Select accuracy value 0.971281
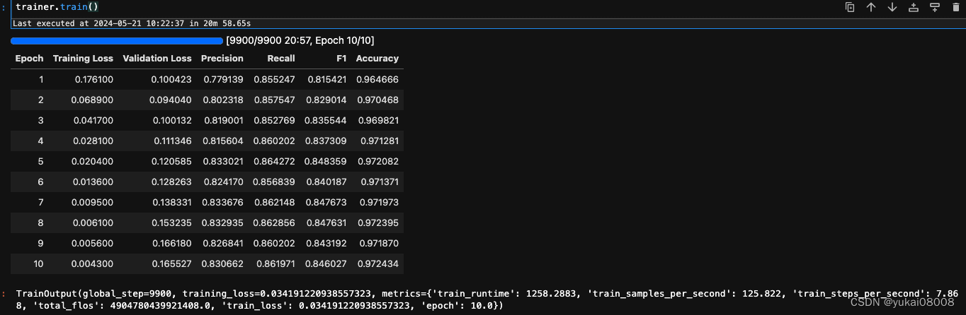Screen dimensions: 966x315 tap(379, 141)
